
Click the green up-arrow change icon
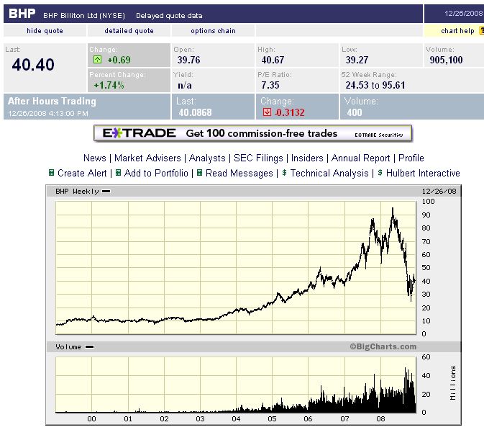97,59
